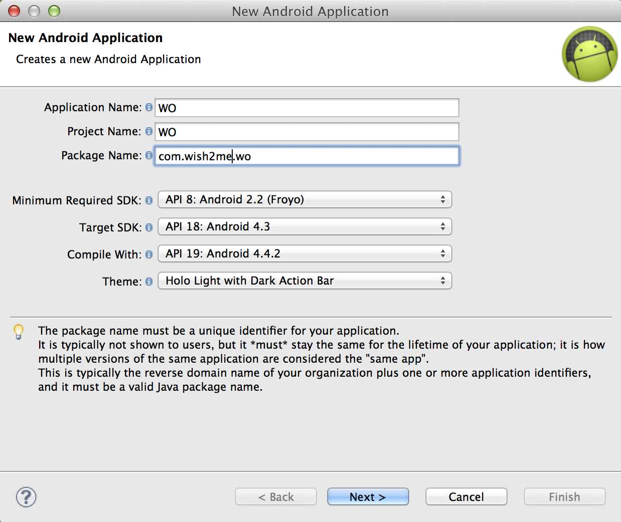Click info icon beside Theme label

point(149,282)
